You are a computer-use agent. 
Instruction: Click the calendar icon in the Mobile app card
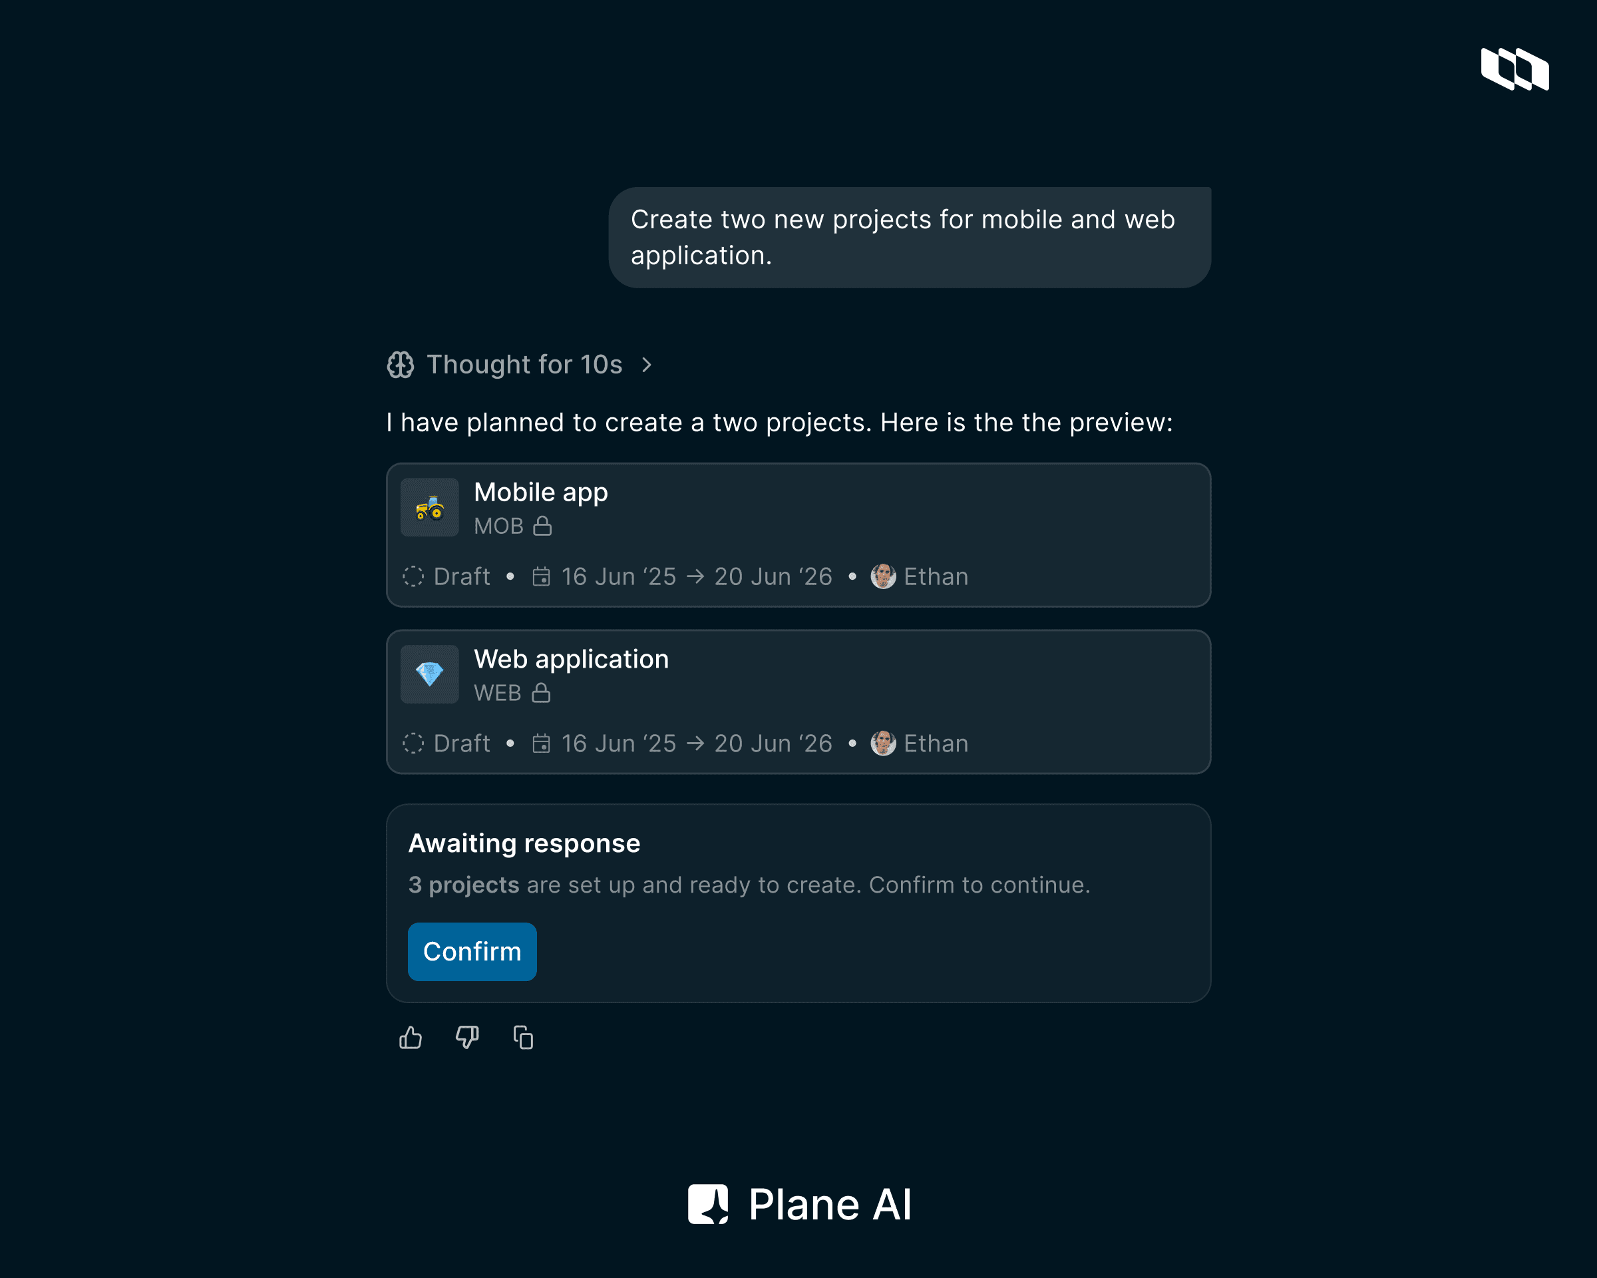pyautogui.click(x=543, y=576)
